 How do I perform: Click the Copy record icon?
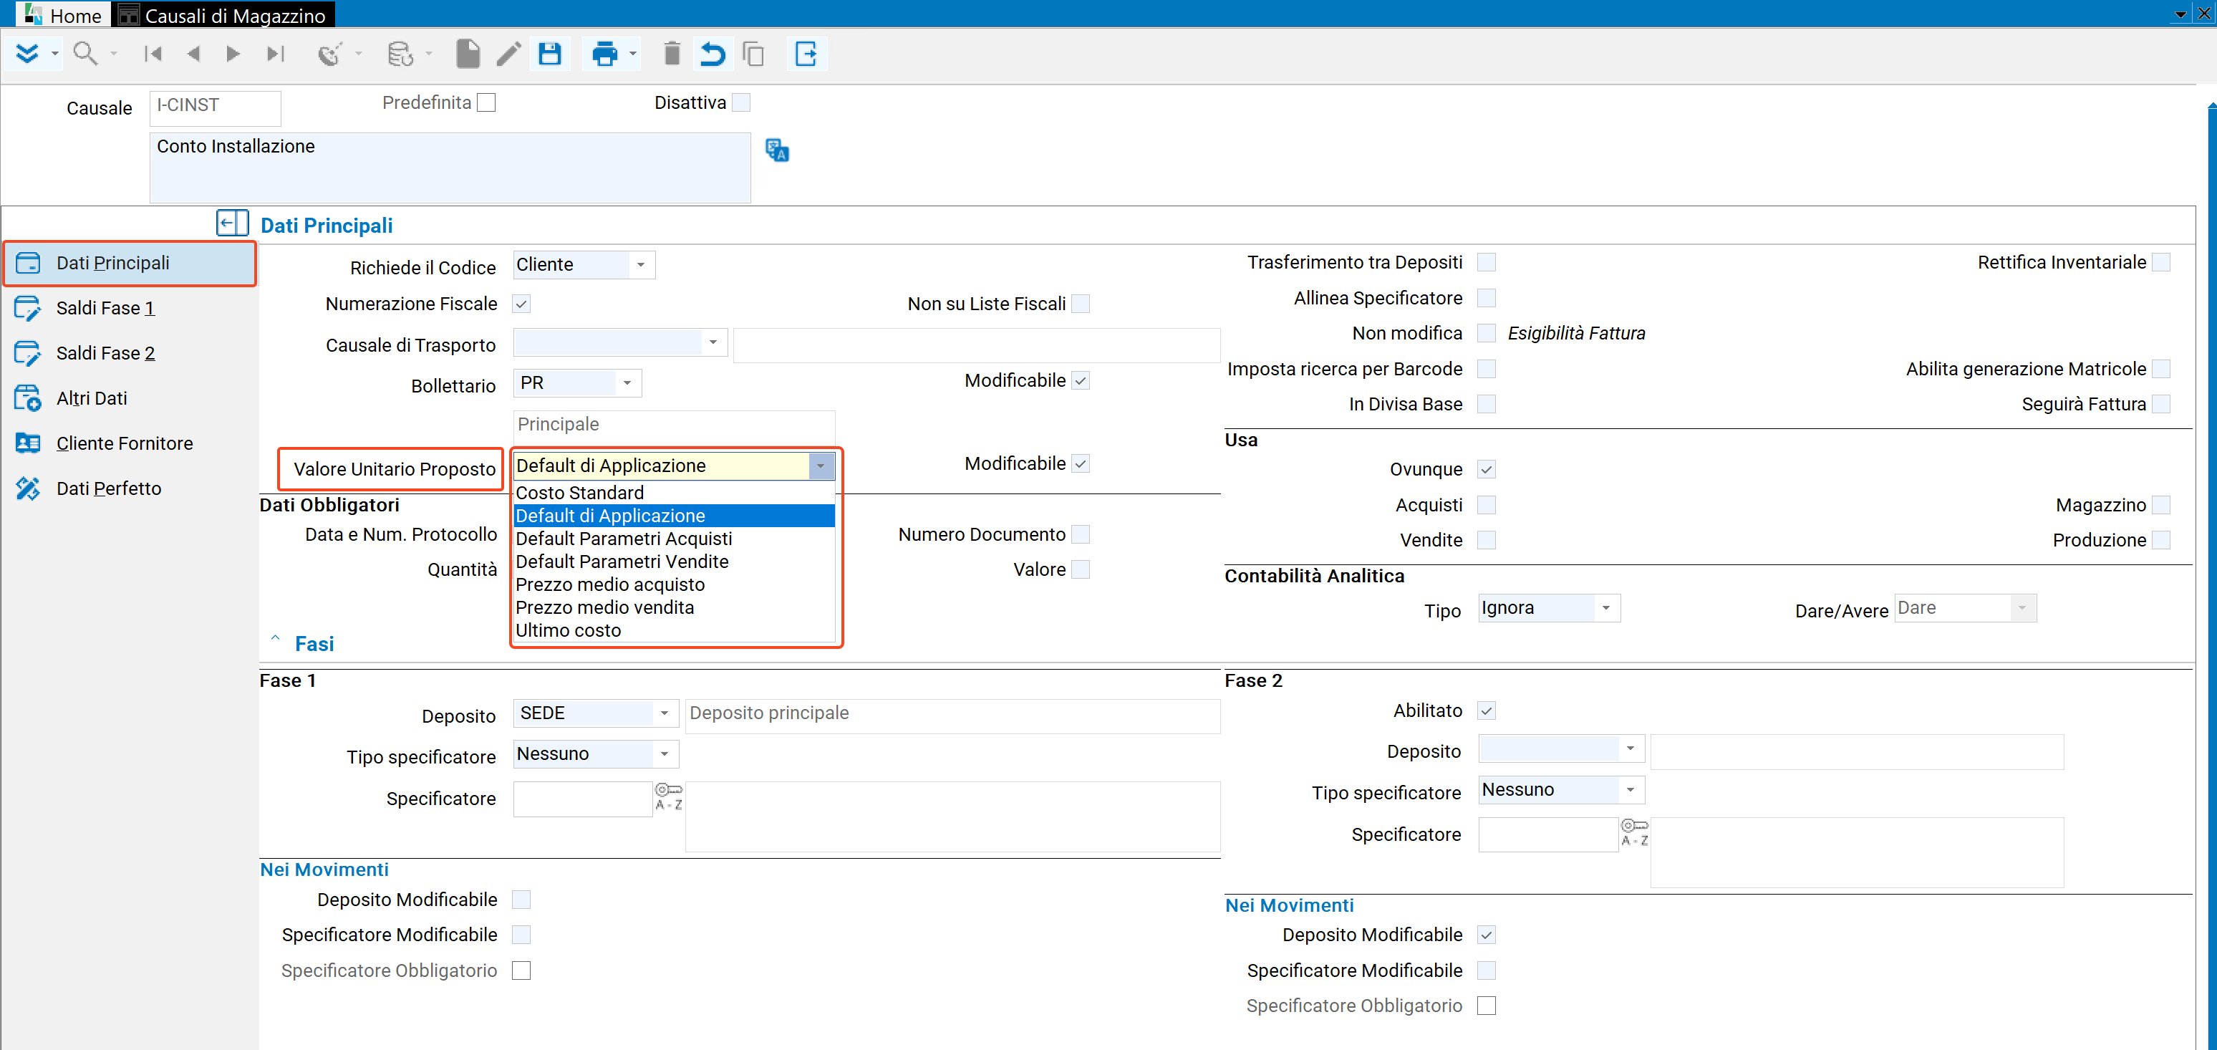tap(753, 54)
